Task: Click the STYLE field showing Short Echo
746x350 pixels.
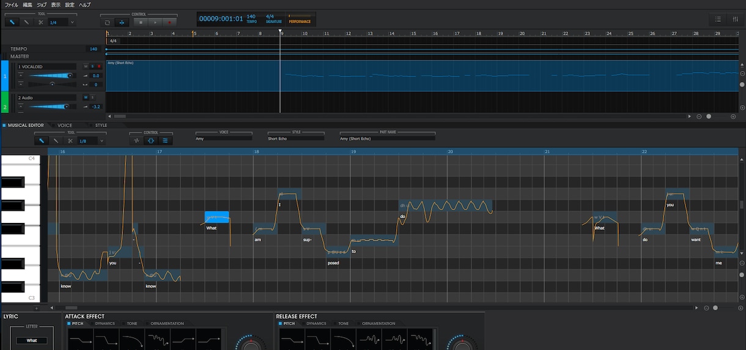Action: [296, 139]
